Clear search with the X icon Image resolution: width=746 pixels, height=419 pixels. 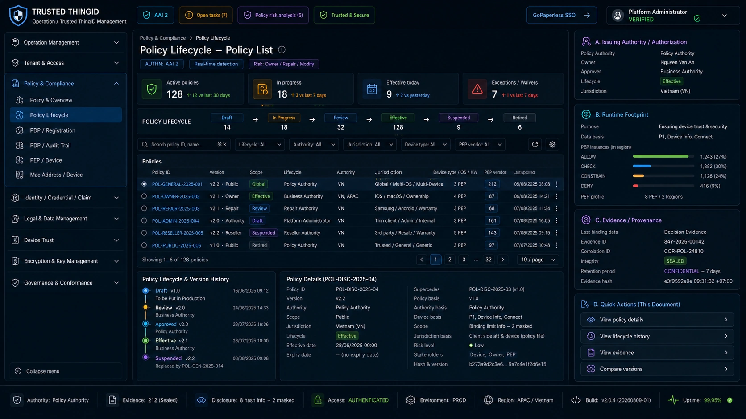[x=225, y=145]
